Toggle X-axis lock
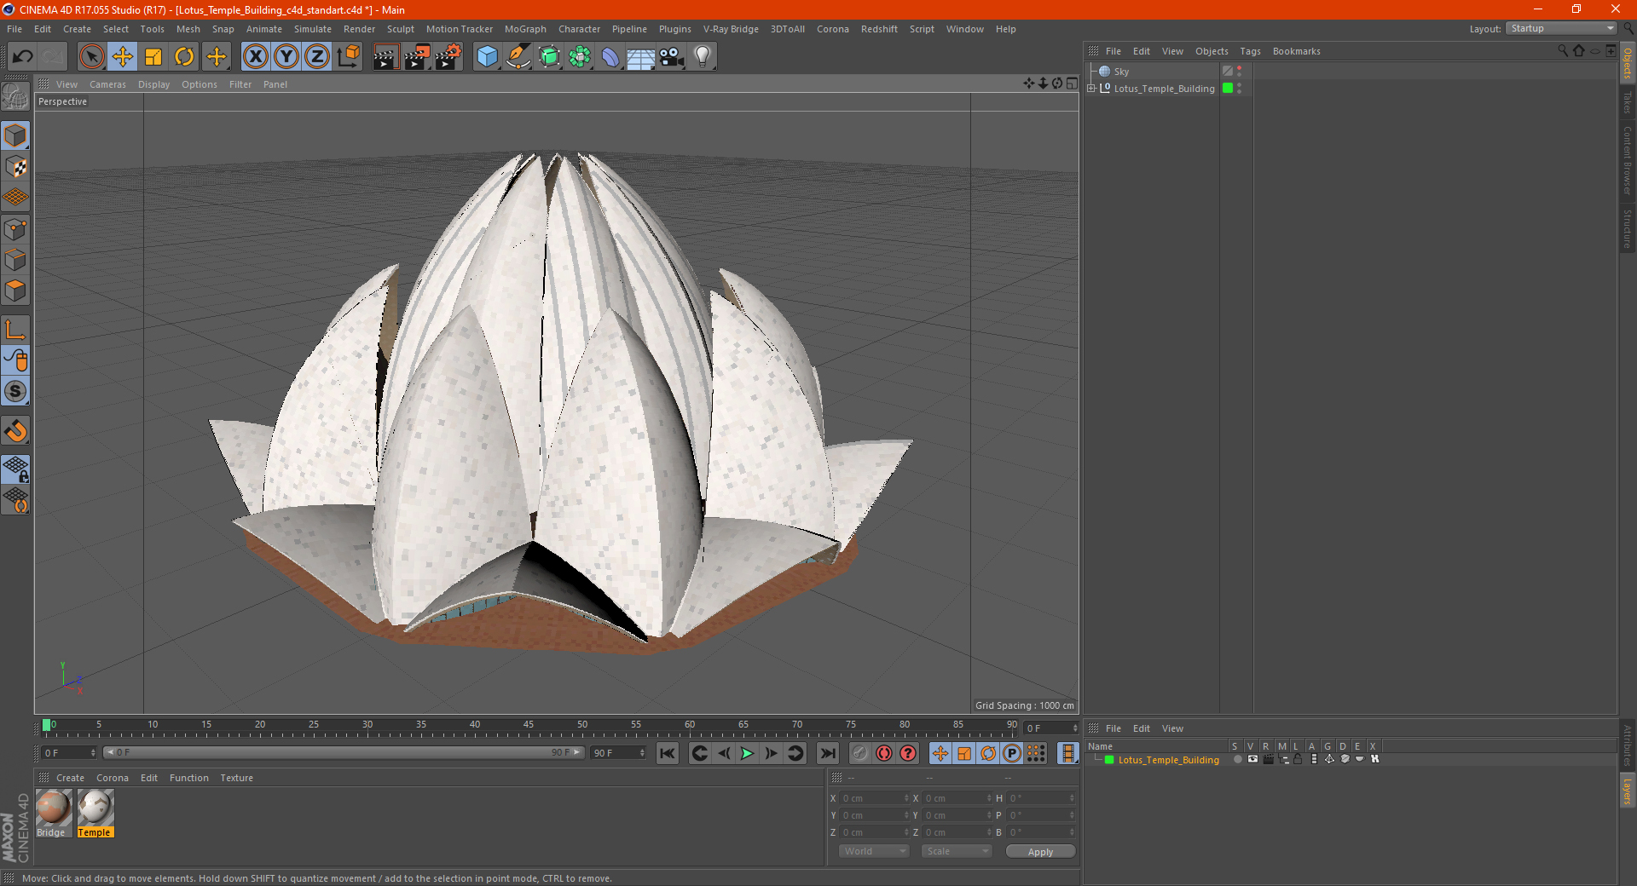 coord(255,57)
